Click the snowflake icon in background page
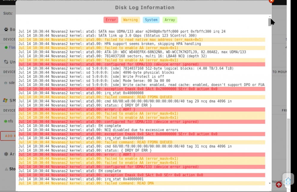The height and width of the screenshot is (192, 297). click(x=6, y=154)
